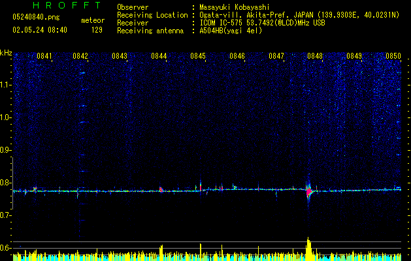The height and width of the screenshot is (261, 411).
Task: Click the Receiving antenna label
Action: (150, 31)
